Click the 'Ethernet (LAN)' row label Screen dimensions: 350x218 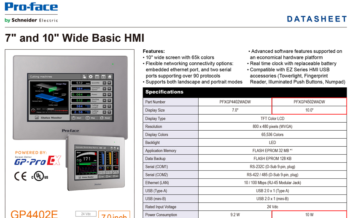coord(157,183)
